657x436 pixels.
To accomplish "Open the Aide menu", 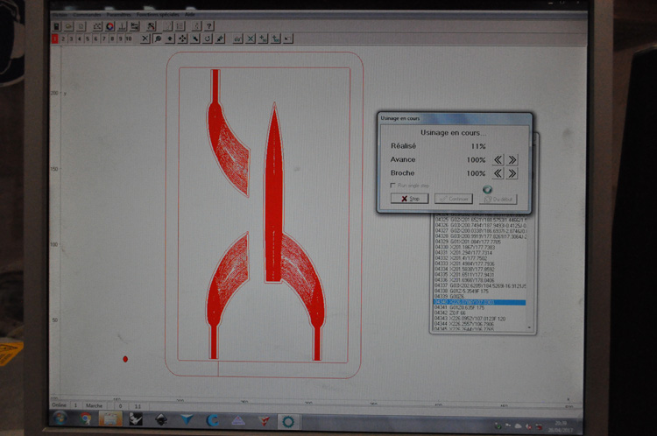I will point(190,15).
